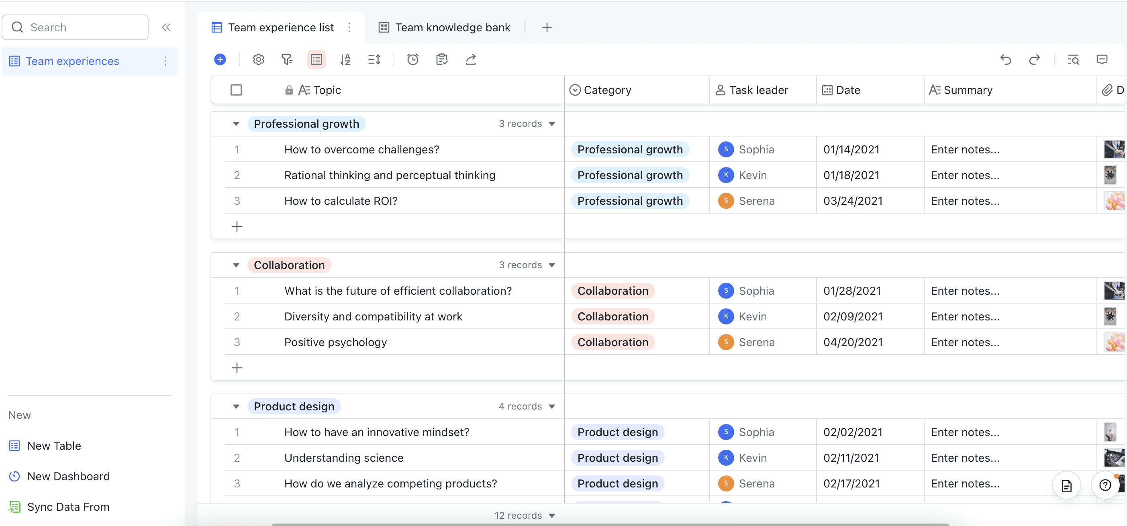
Task: Open the field settings gear icon
Action: [259, 59]
